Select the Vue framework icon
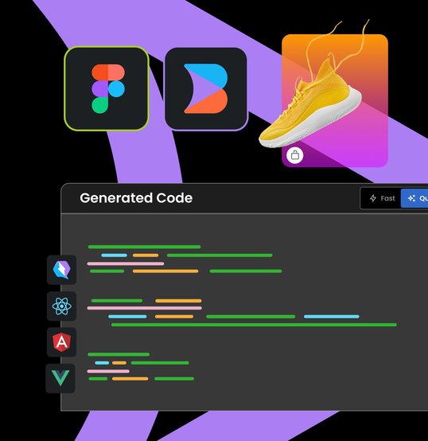 [x=60, y=378]
